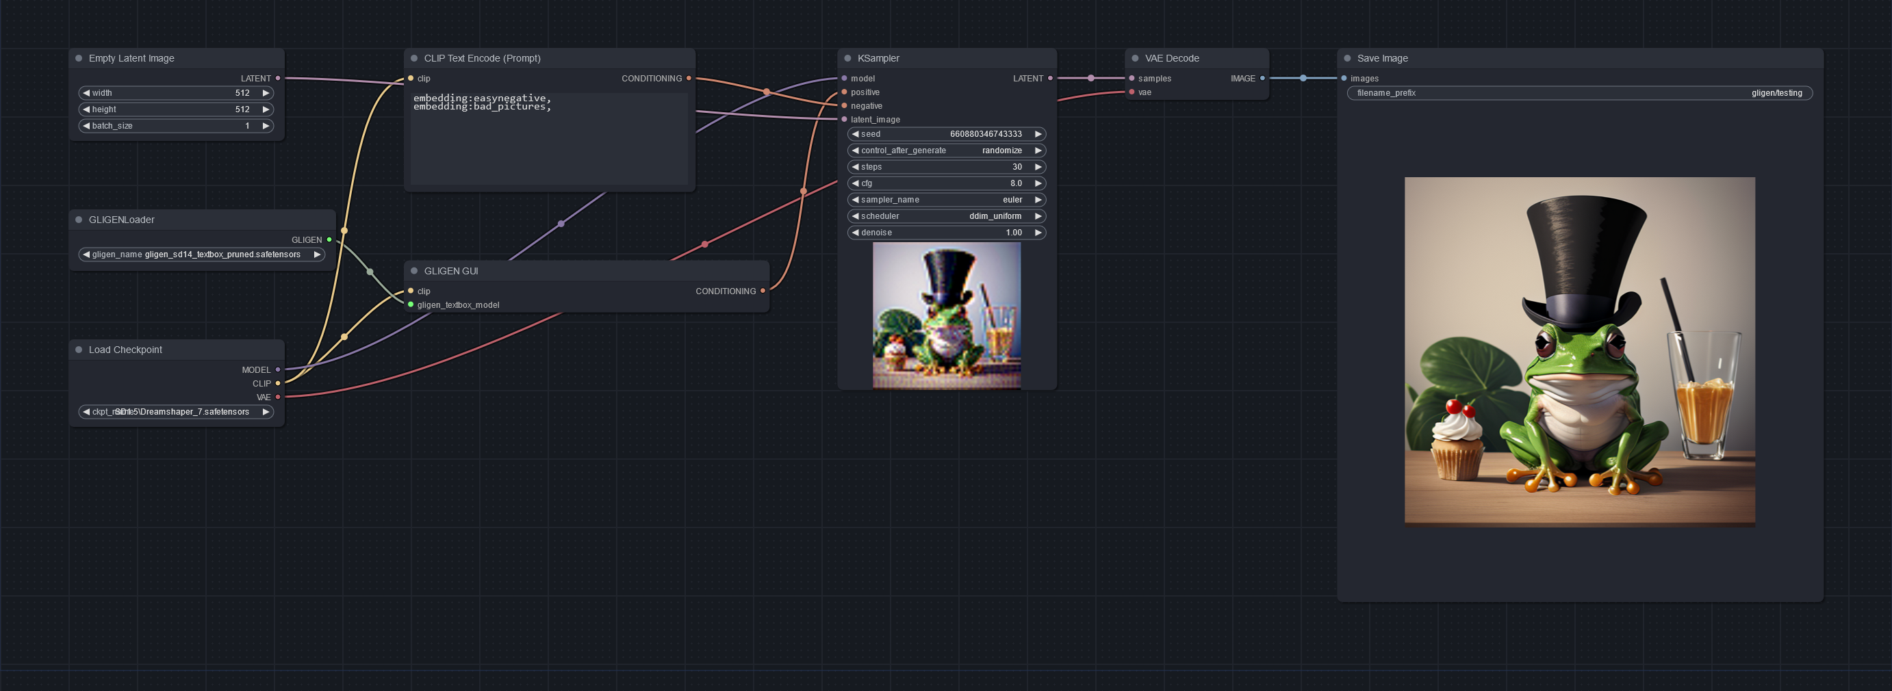
Task: Decrease steps with the left arrow
Action: 855,167
